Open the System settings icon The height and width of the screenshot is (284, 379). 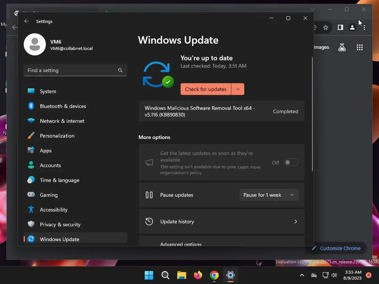coord(31,91)
